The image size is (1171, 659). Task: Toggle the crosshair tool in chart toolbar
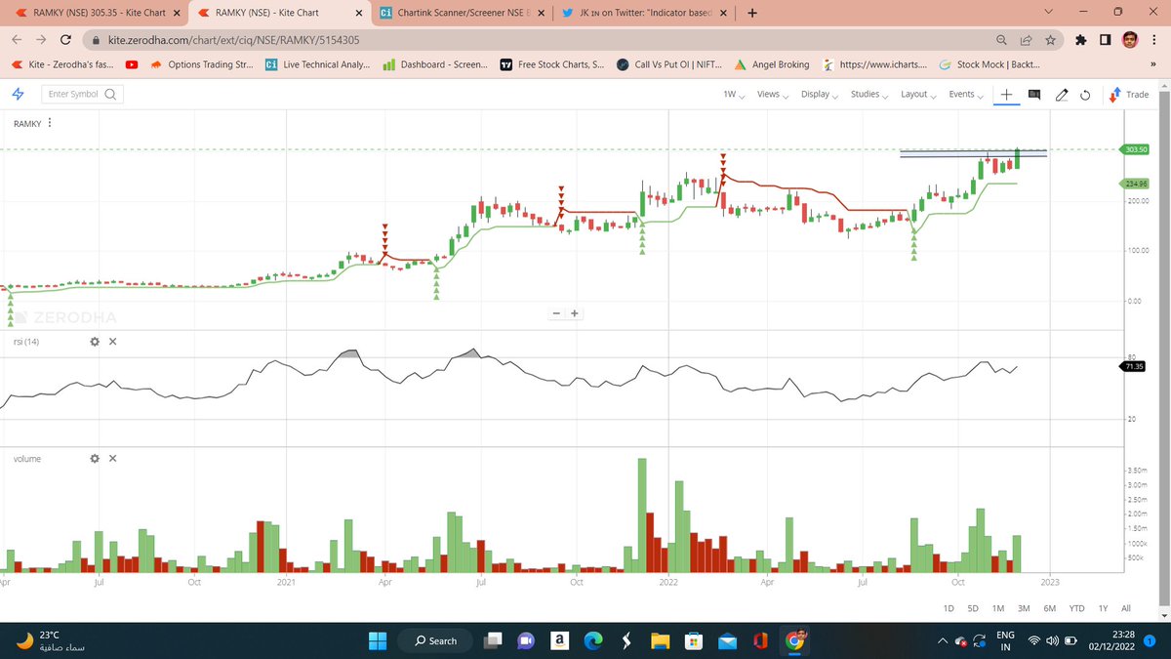(1006, 95)
